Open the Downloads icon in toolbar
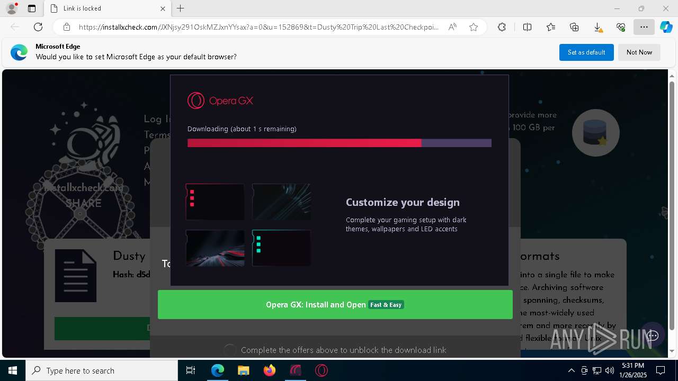The image size is (678, 381). tap(597, 27)
